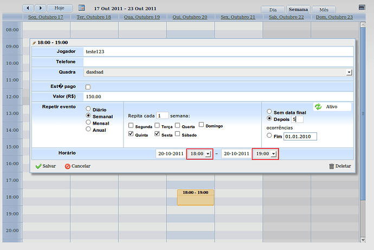
Task: Click the Ativo status label
Action: 332,107
